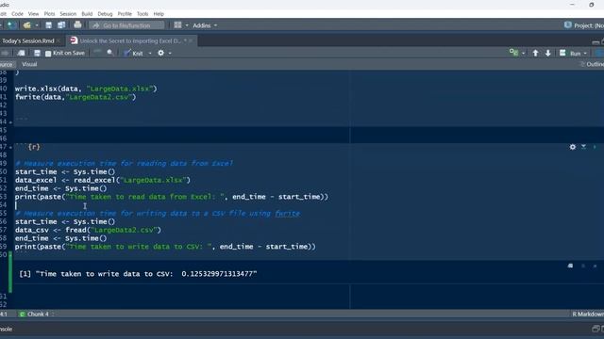The height and width of the screenshot is (339, 604).
Task: Click the output text Time taken to write data
Action: pyautogui.click(x=138, y=274)
